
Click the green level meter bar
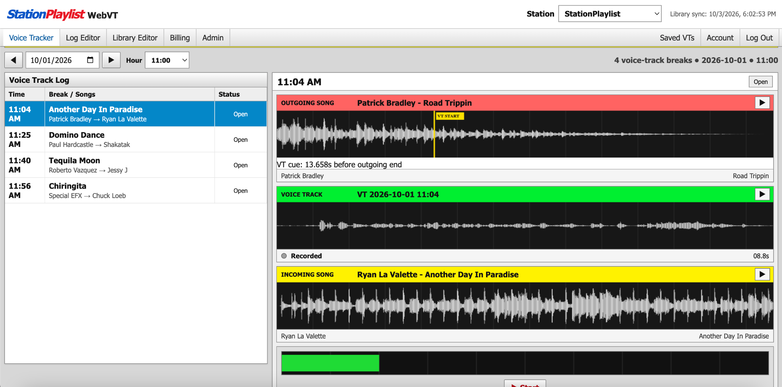[x=330, y=363]
